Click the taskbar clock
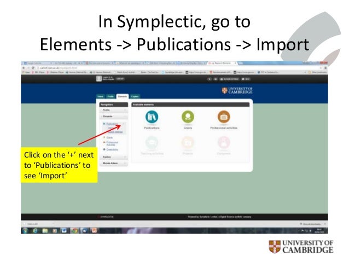 [x=319, y=231]
